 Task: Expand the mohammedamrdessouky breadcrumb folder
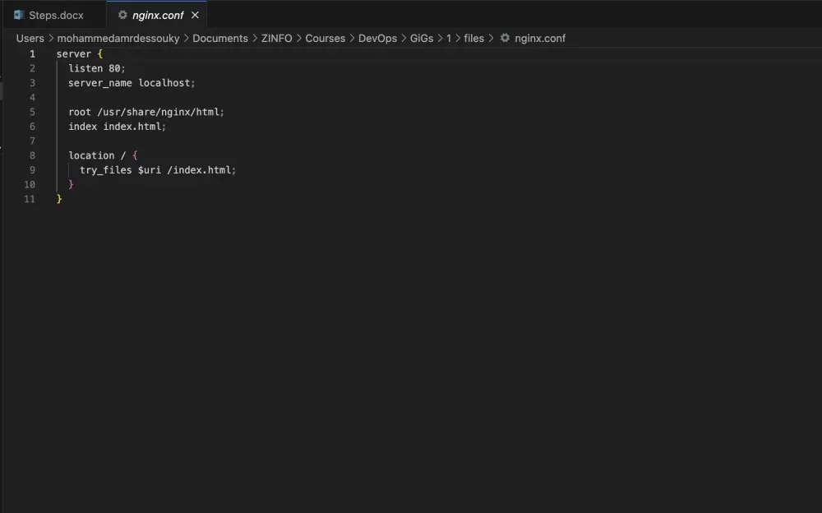coord(118,38)
